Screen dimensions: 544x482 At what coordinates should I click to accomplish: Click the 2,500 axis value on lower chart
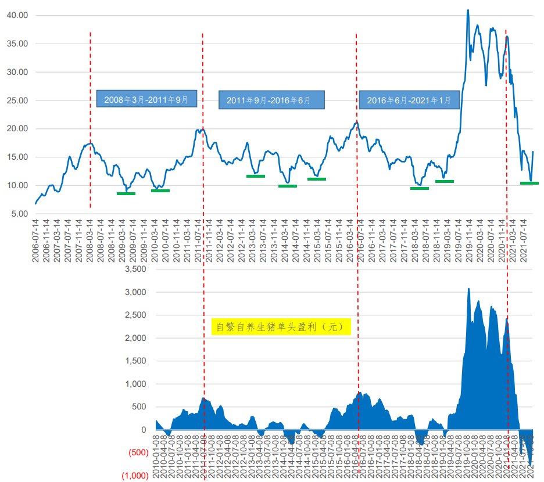coord(135,315)
